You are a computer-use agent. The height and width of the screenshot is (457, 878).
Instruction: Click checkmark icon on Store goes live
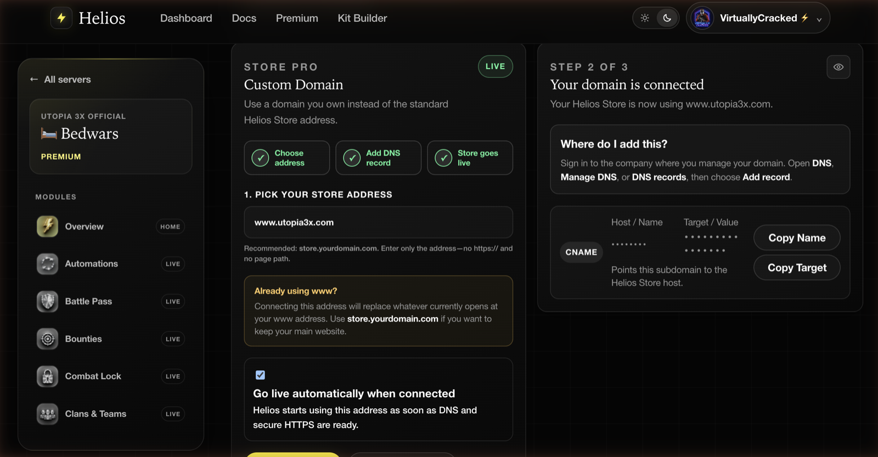coord(443,158)
